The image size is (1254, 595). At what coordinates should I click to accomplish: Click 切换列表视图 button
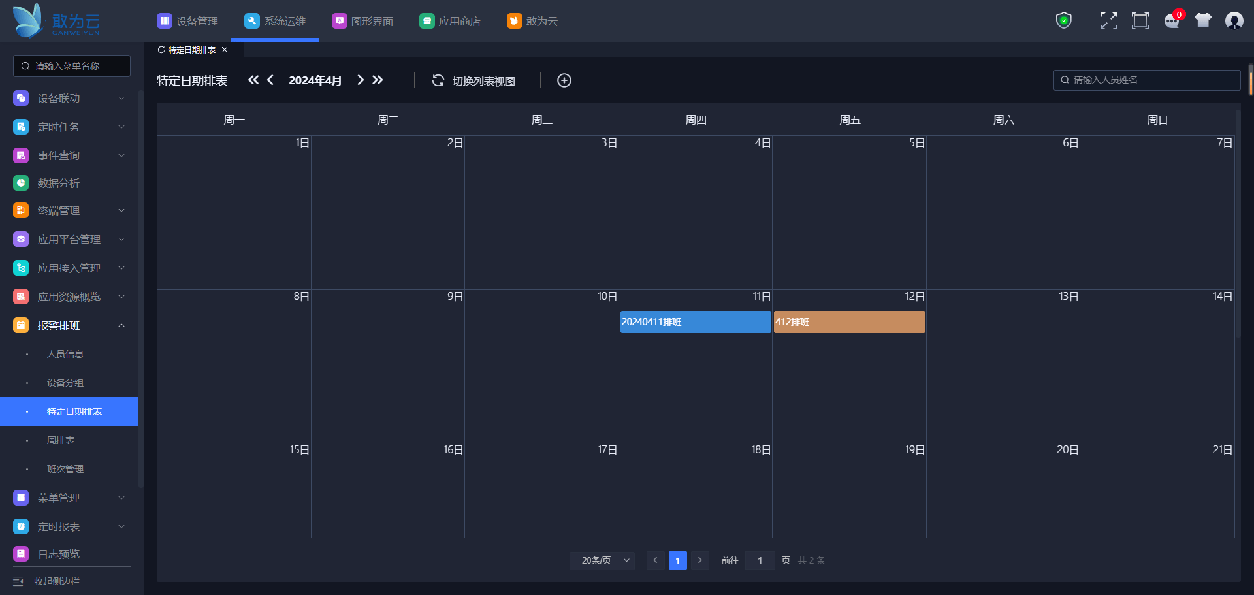484,81
